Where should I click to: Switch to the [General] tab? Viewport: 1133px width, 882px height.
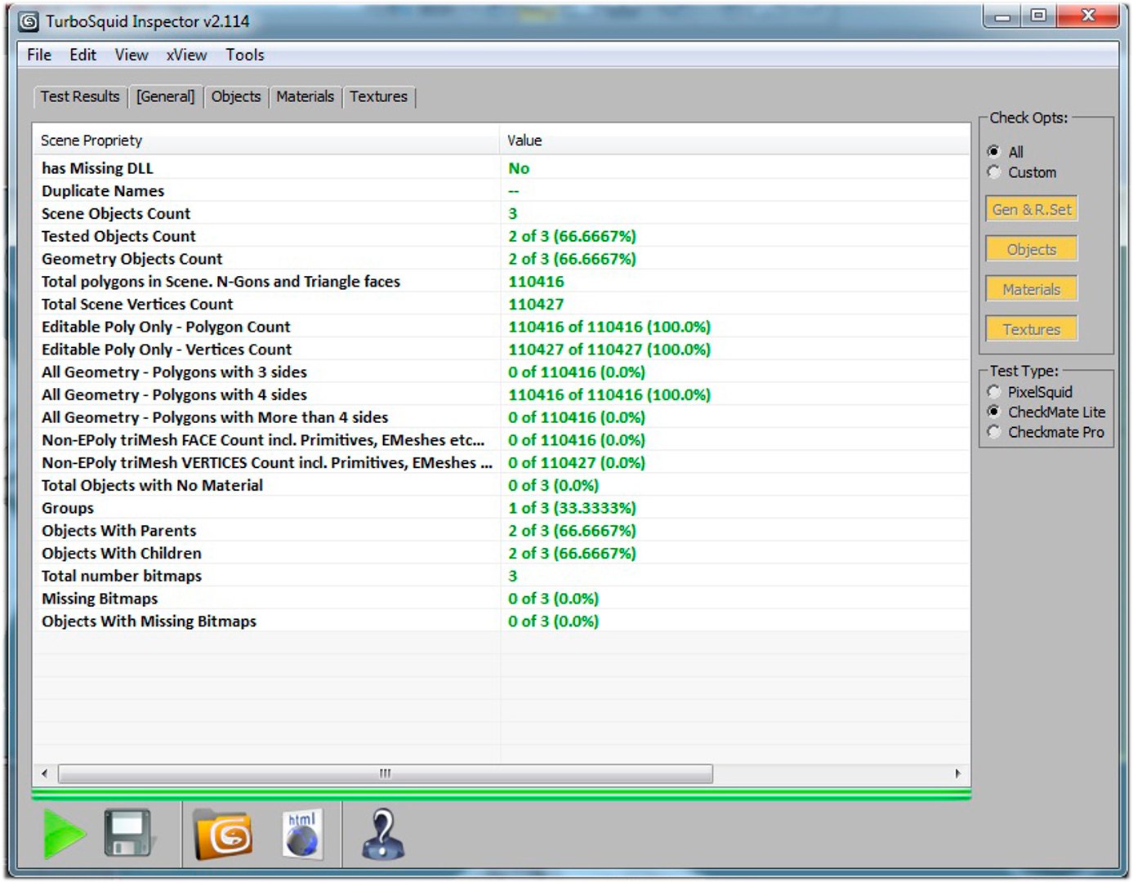(166, 96)
